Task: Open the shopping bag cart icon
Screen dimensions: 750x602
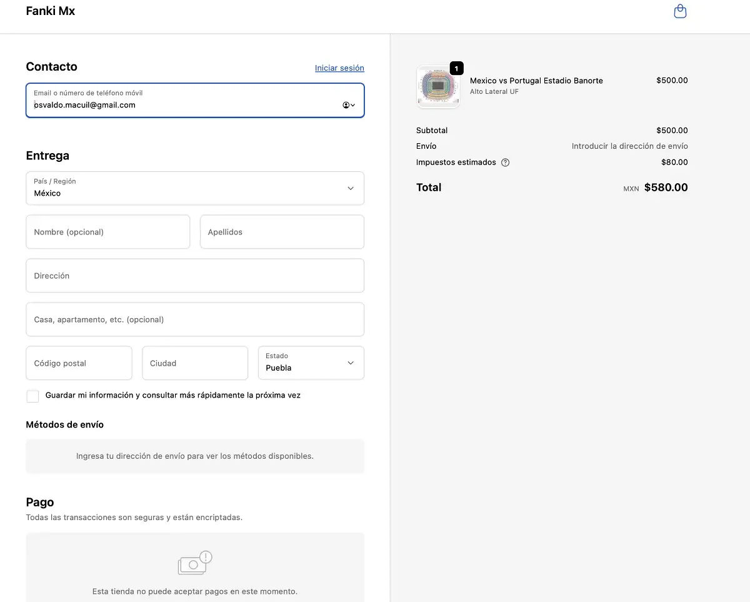Action: pos(680,11)
